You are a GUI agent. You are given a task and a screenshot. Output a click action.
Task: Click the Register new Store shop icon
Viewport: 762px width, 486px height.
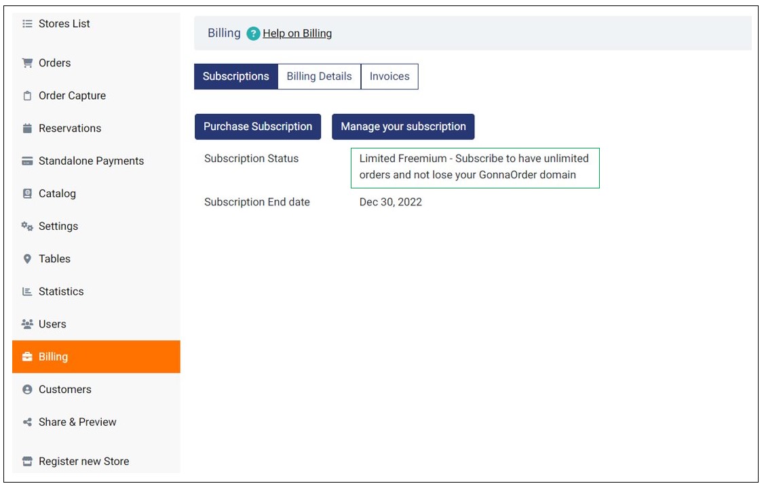(27, 461)
